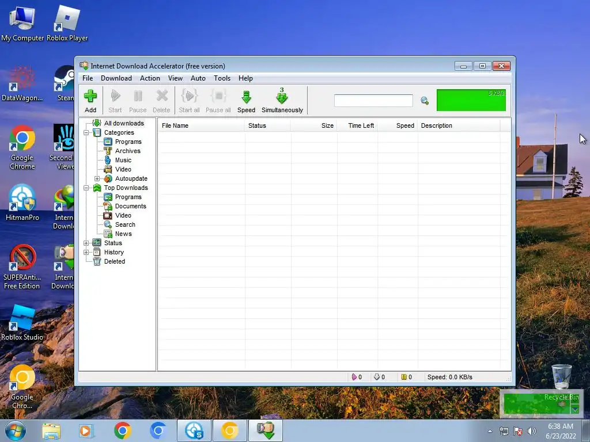Viewport: 590px width, 442px height.
Task: Select Search under Top Downloads
Action: tap(125, 224)
